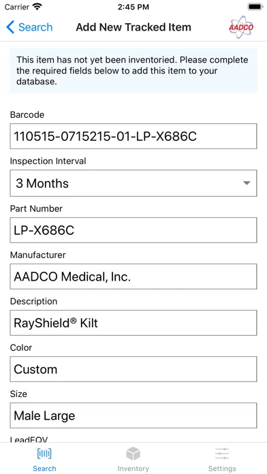Edit the Part Number field LP-X686C

pyautogui.click(x=133, y=230)
